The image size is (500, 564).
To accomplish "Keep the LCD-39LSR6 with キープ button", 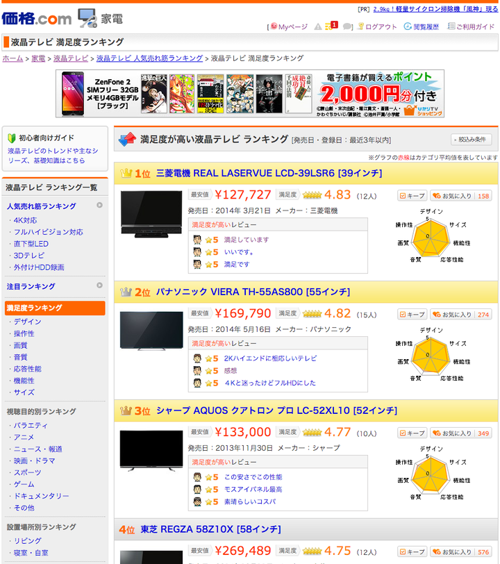I will pyautogui.click(x=412, y=196).
